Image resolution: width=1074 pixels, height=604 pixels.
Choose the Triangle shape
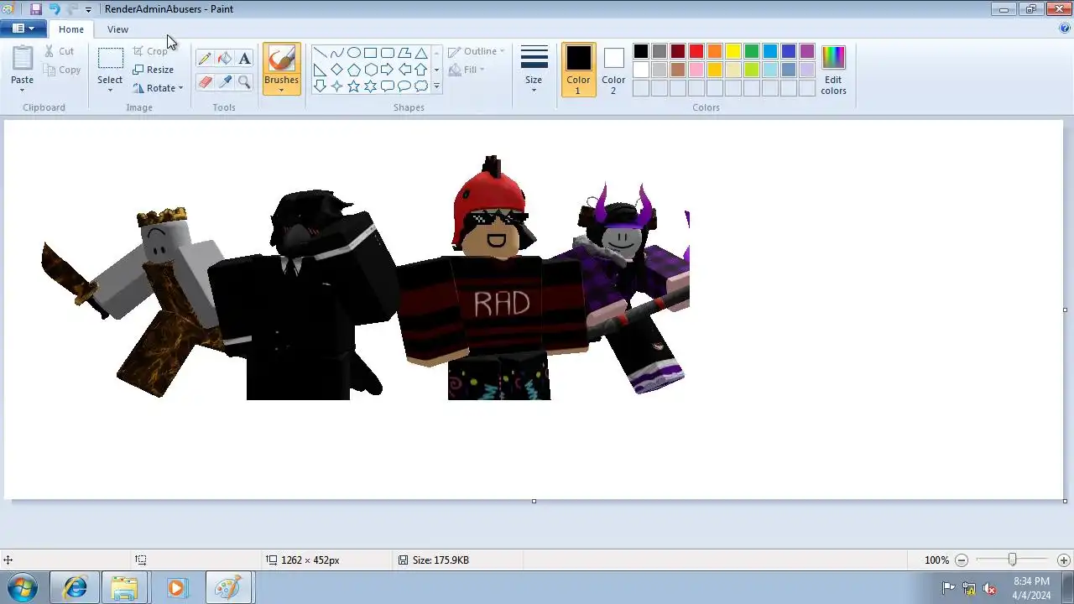tap(420, 53)
